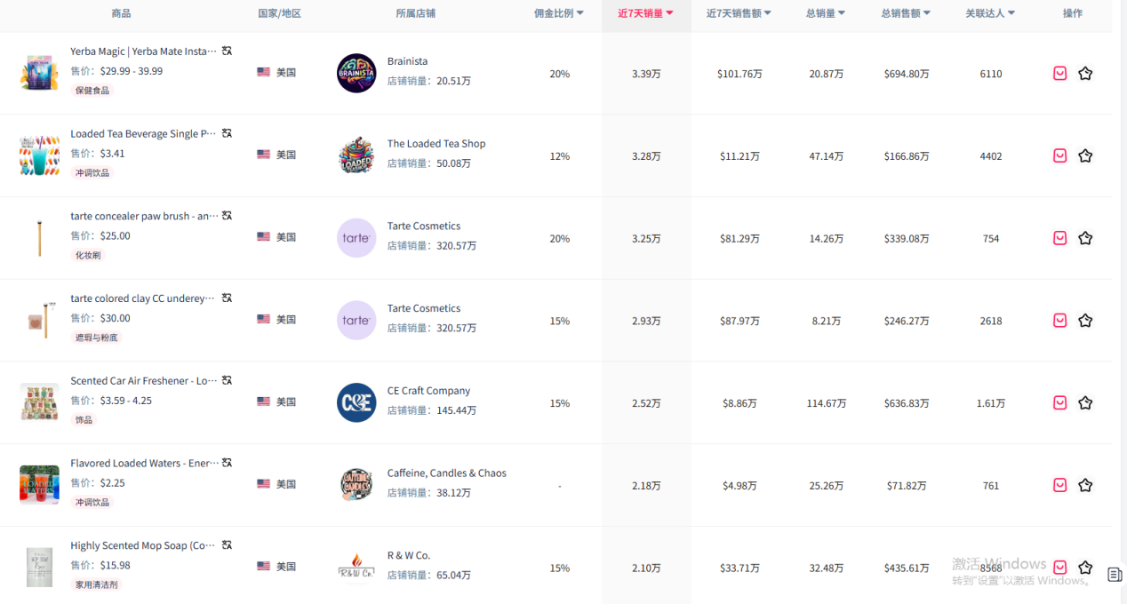Star the tarte concealer paw brush row

tap(1085, 238)
